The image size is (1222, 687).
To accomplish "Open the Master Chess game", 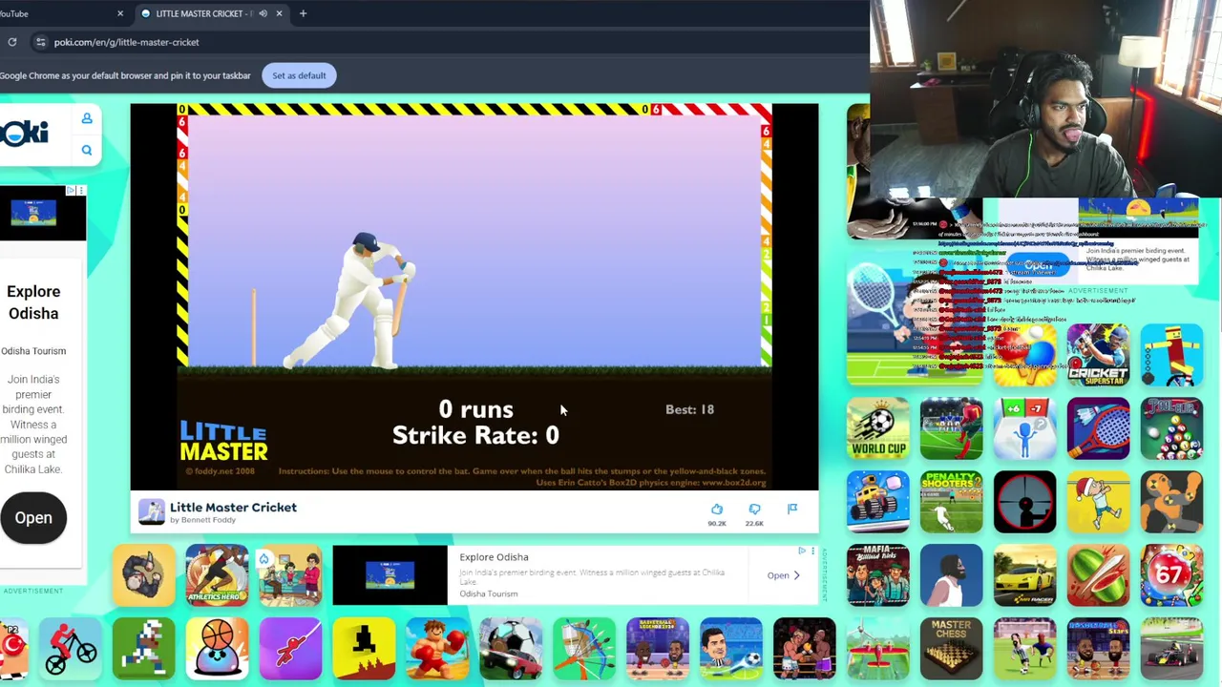I will point(952,649).
